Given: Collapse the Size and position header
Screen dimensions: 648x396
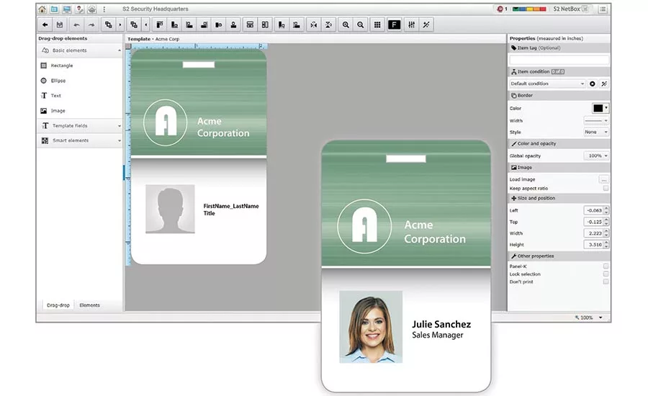Looking at the screenshot, I should tap(559, 199).
